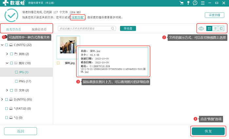Check the JPG (1) checkbox
Screen dimensions: 229x139
point(16,72)
